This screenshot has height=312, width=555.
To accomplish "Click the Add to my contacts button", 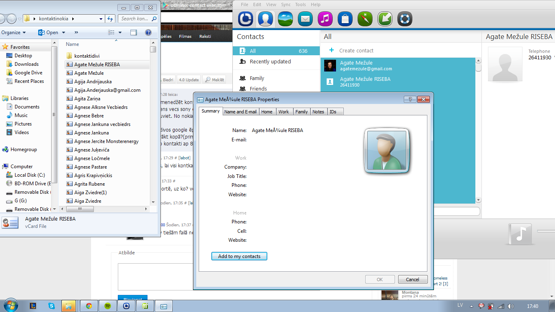I will pyautogui.click(x=239, y=256).
